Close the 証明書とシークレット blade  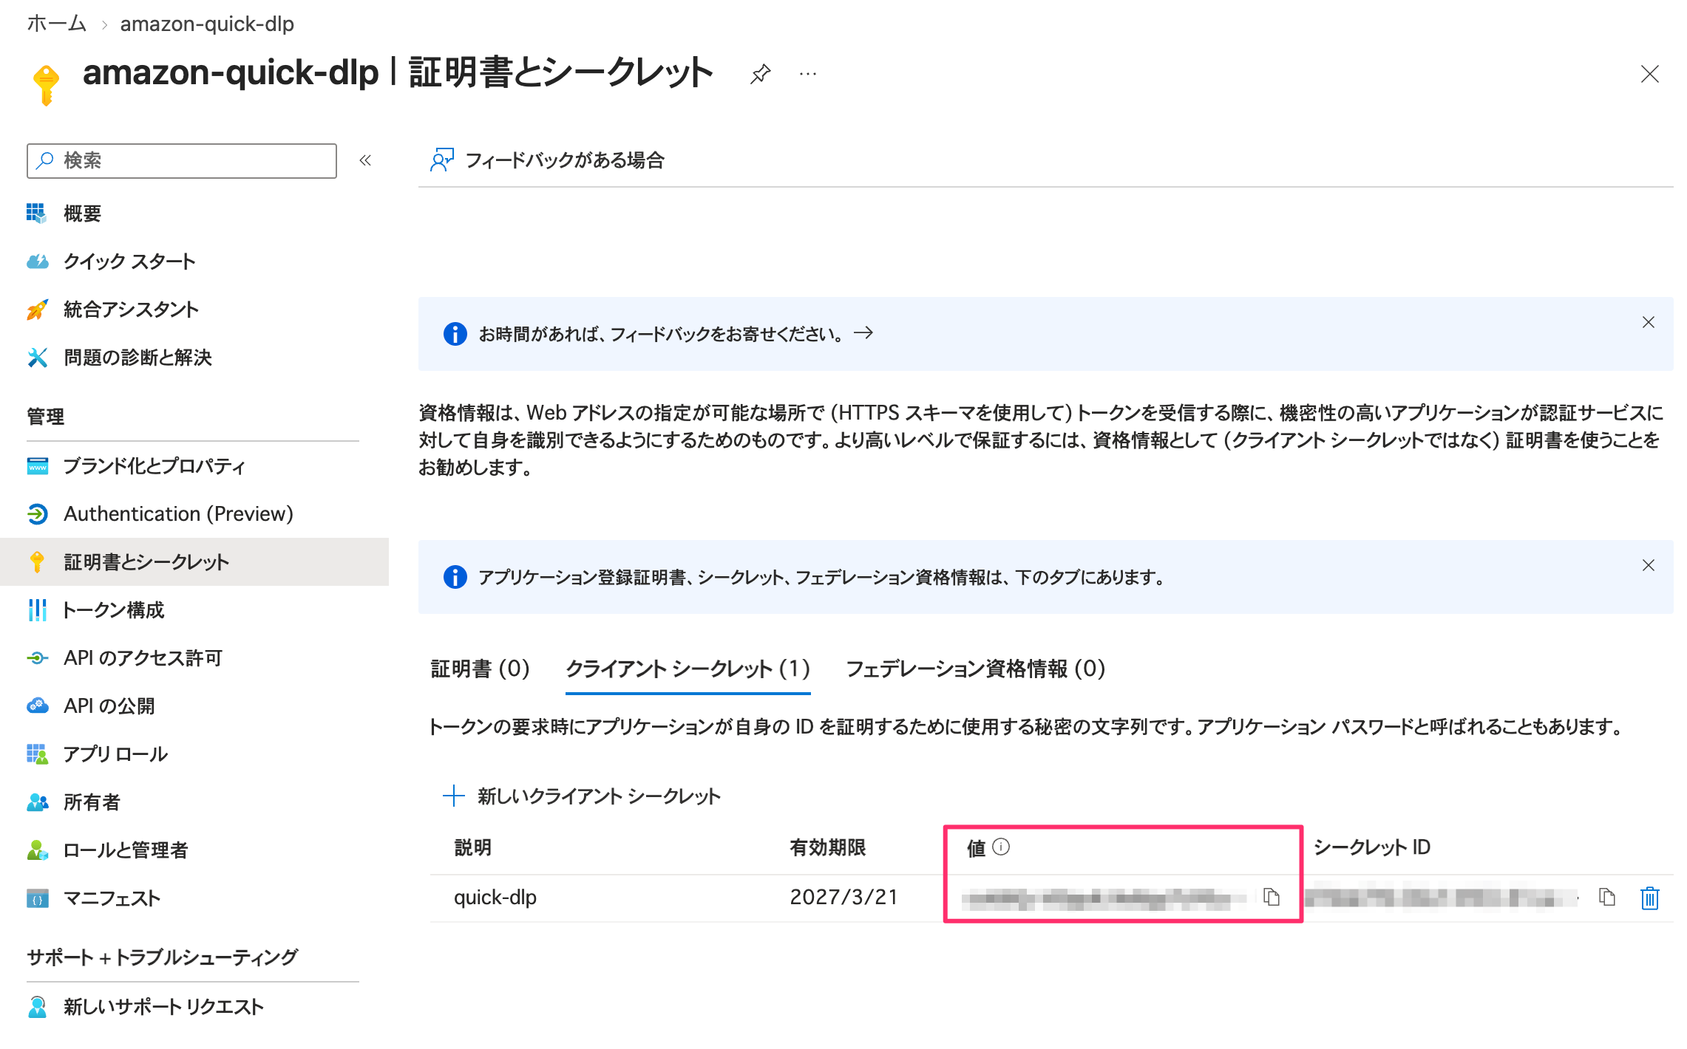click(x=1649, y=74)
